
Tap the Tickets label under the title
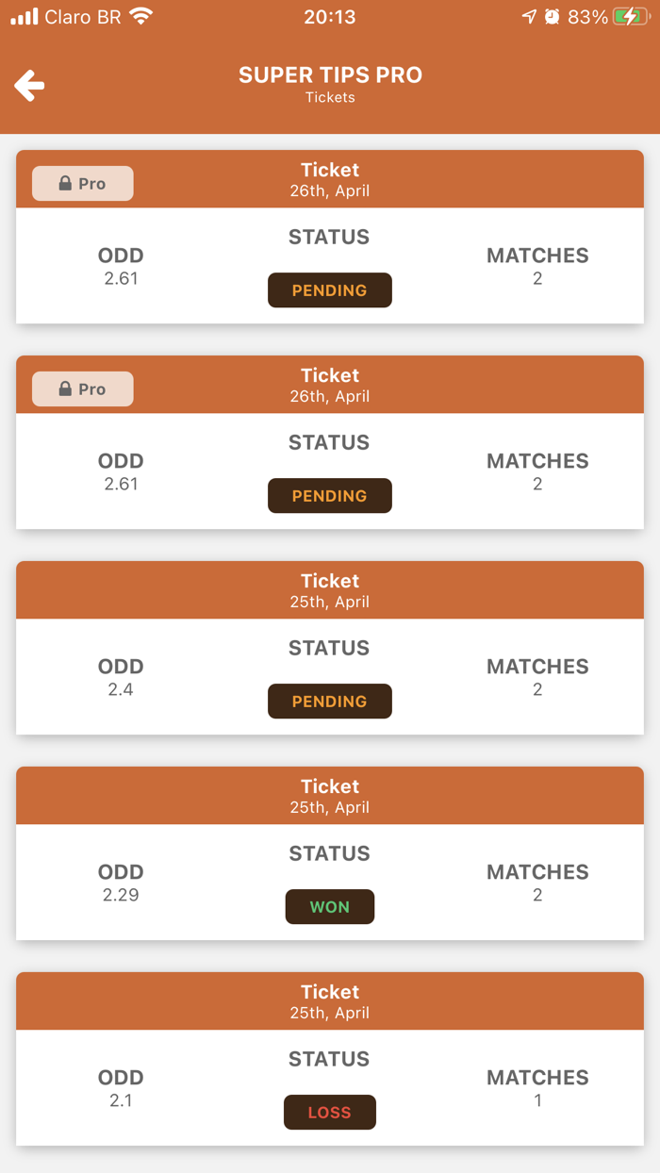tap(329, 97)
